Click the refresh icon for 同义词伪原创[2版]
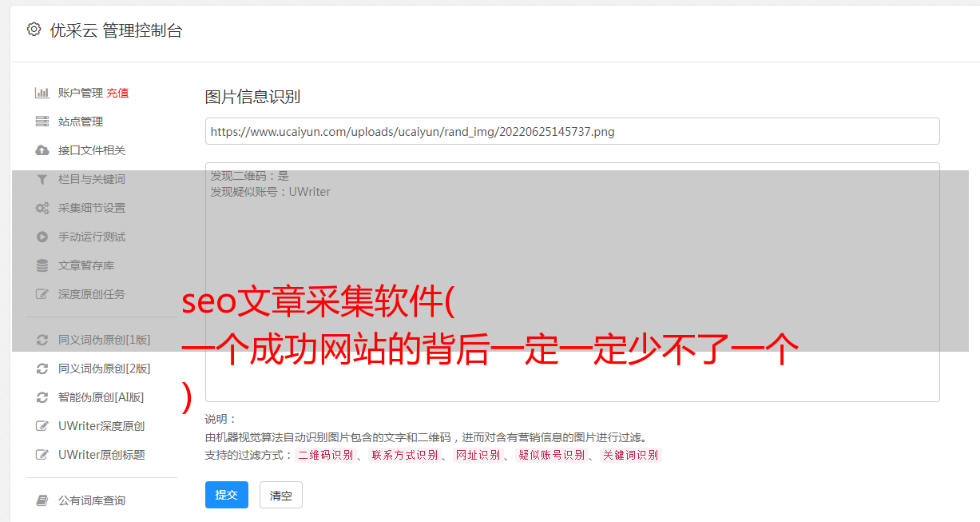 (x=42, y=369)
